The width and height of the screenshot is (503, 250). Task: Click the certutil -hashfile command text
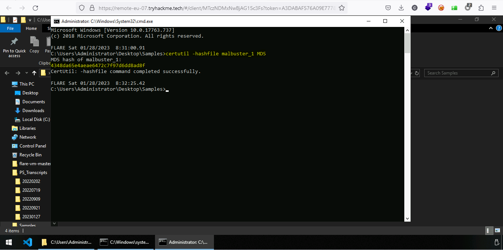216,54
